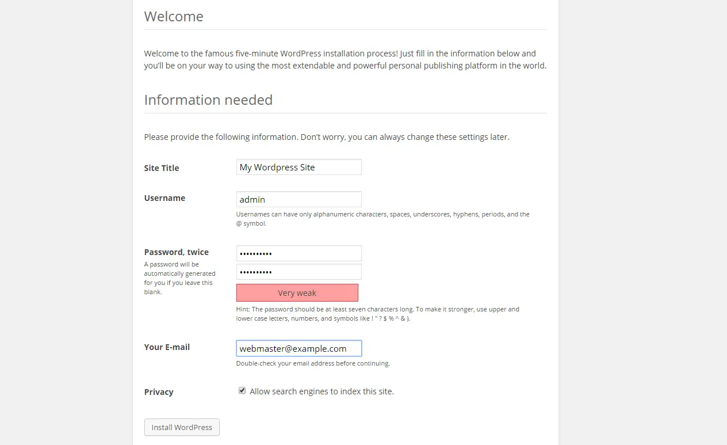Click the Site Title input field
Viewport: 727px width, 445px height.
tap(299, 167)
